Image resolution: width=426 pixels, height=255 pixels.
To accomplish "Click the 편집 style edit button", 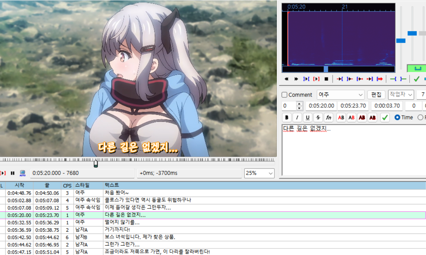I will pyautogui.click(x=376, y=94).
